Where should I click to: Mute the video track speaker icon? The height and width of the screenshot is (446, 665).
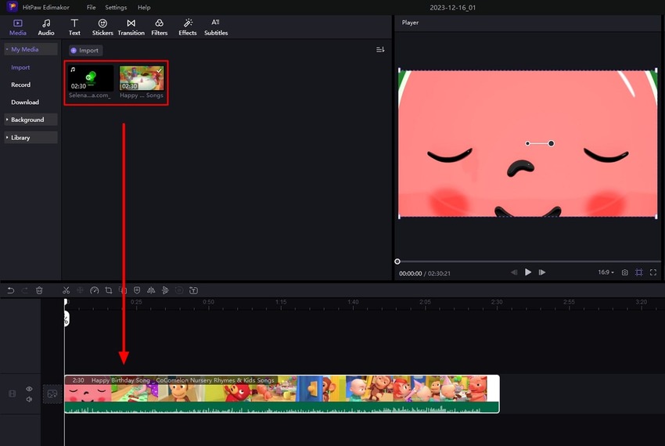[29, 399]
